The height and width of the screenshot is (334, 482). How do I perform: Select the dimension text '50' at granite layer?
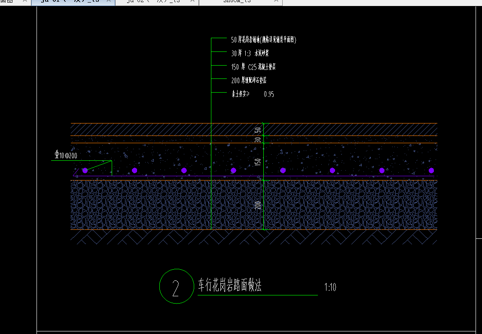tap(259, 130)
